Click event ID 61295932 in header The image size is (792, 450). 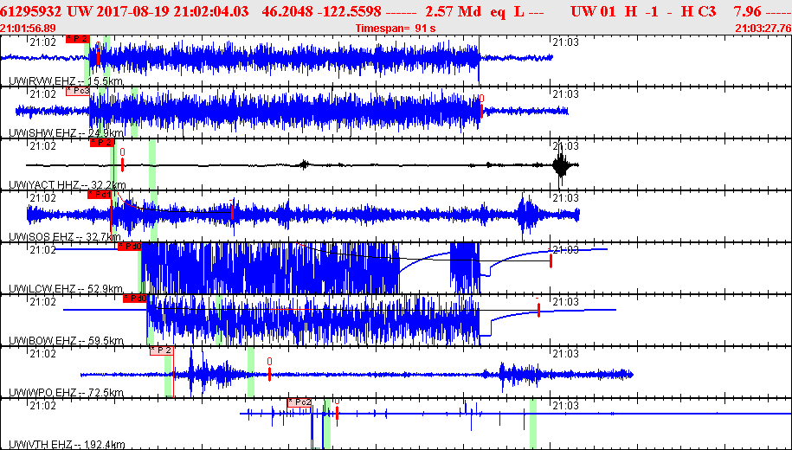point(31,11)
